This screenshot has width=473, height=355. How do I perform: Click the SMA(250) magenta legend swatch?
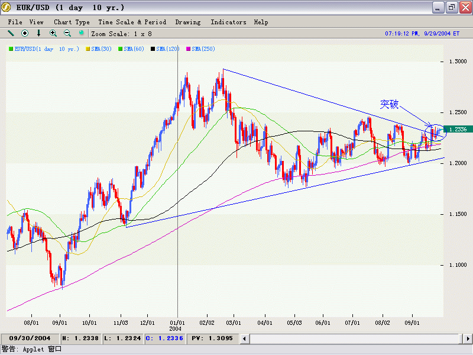[x=188, y=49]
